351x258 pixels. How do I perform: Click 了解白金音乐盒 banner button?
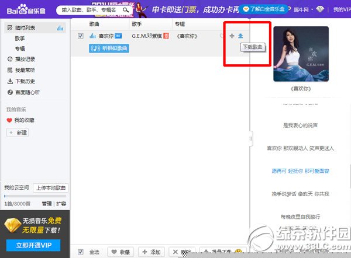264,9
